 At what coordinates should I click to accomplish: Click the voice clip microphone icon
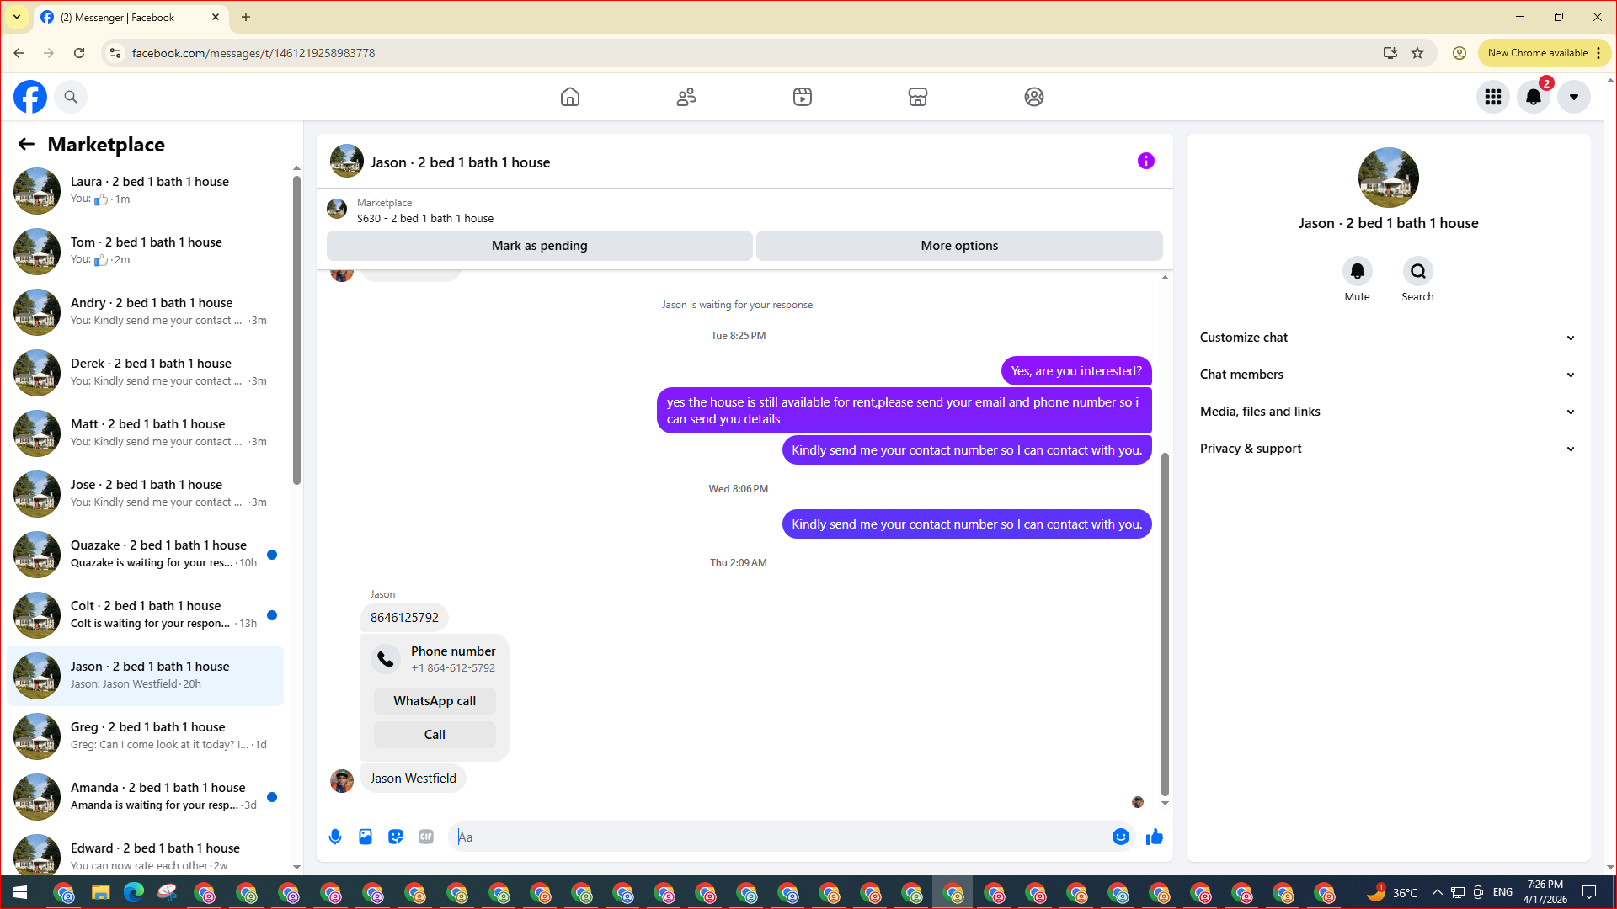tap(335, 837)
